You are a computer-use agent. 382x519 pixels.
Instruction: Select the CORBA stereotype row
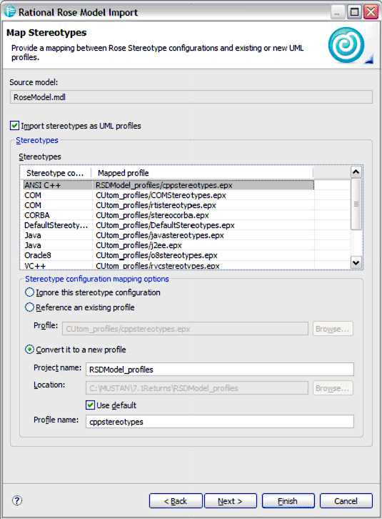[169, 215]
